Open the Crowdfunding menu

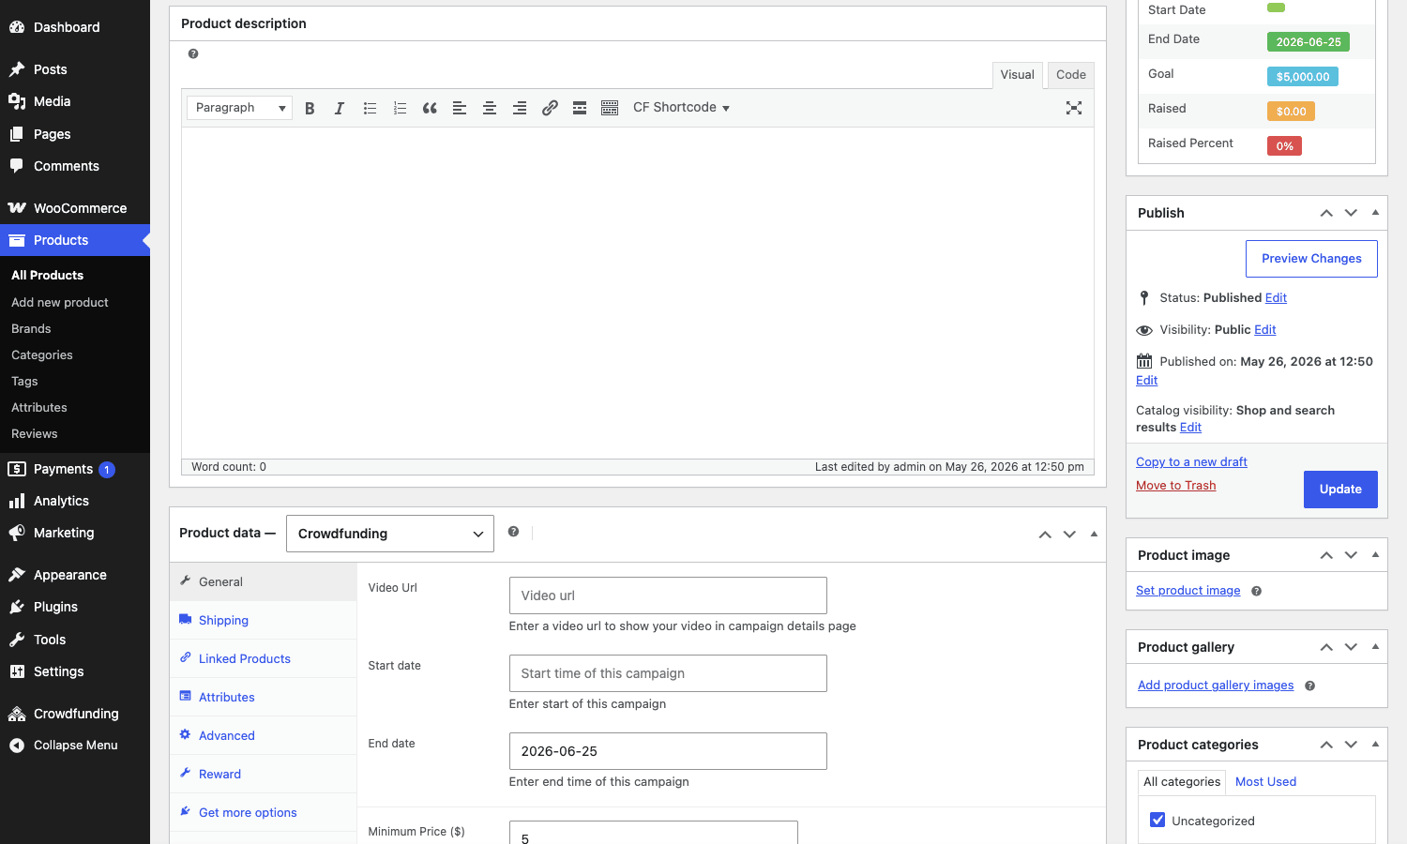click(x=75, y=714)
